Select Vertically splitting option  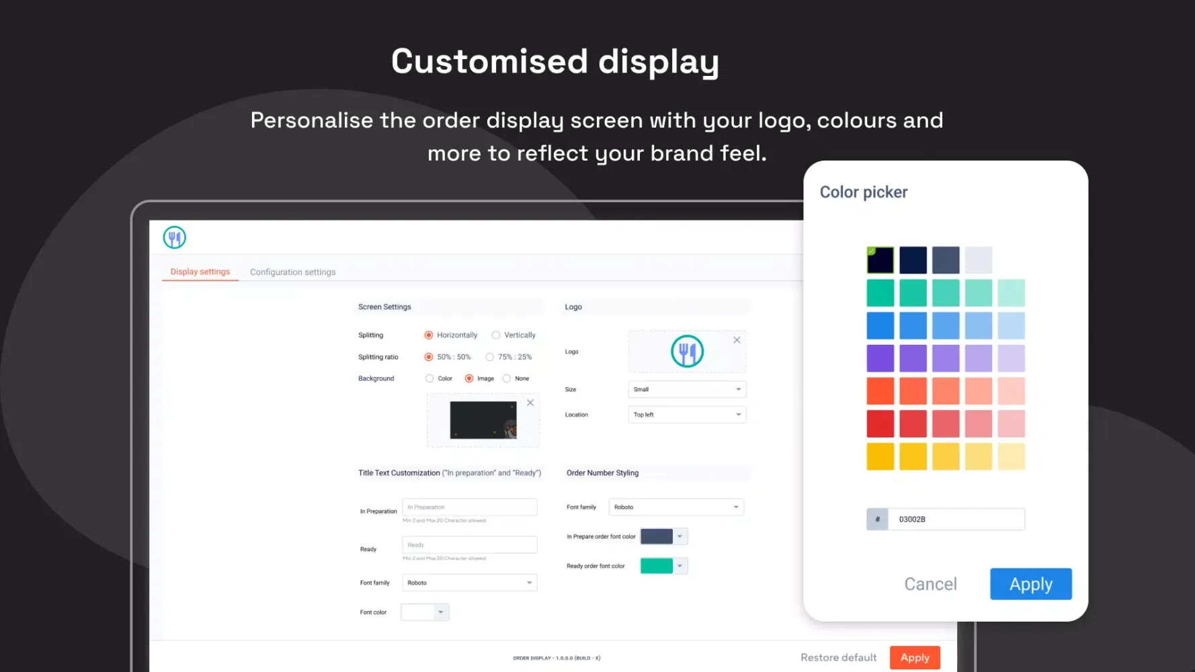coord(496,335)
